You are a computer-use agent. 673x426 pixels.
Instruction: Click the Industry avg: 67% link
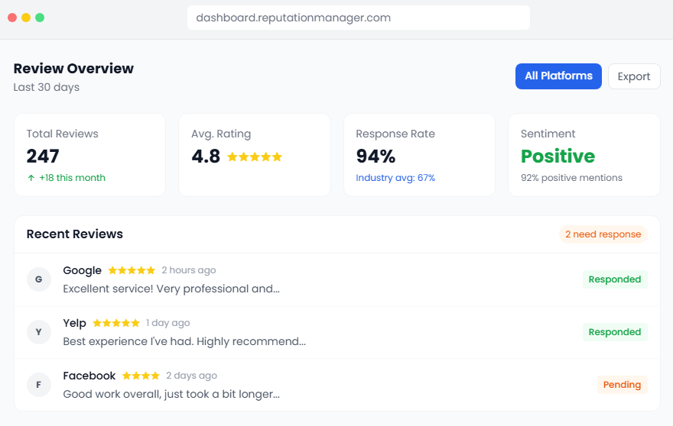[x=395, y=178]
